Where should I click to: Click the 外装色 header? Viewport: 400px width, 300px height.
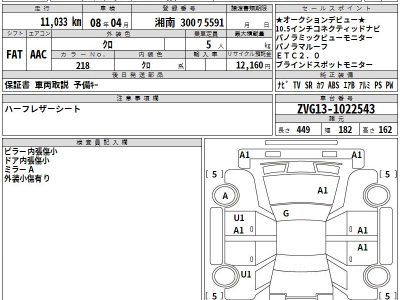[118, 34]
